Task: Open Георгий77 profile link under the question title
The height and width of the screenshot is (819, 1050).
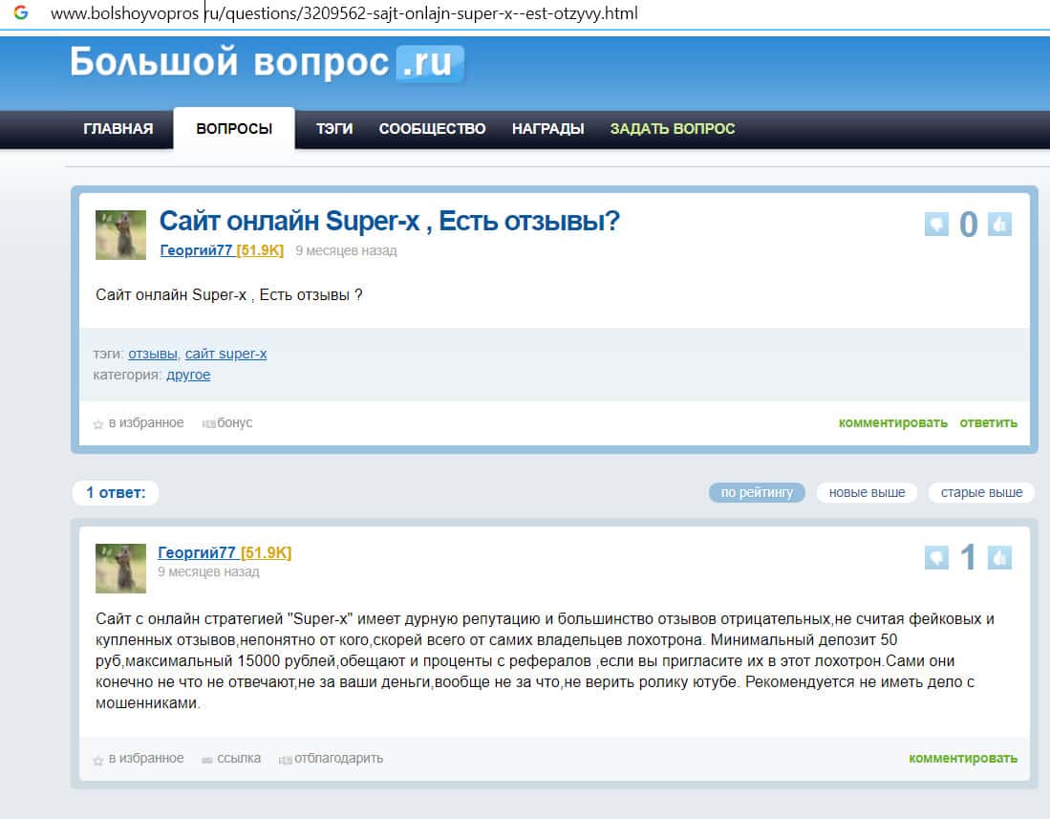Action: pyautogui.click(x=222, y=250)
